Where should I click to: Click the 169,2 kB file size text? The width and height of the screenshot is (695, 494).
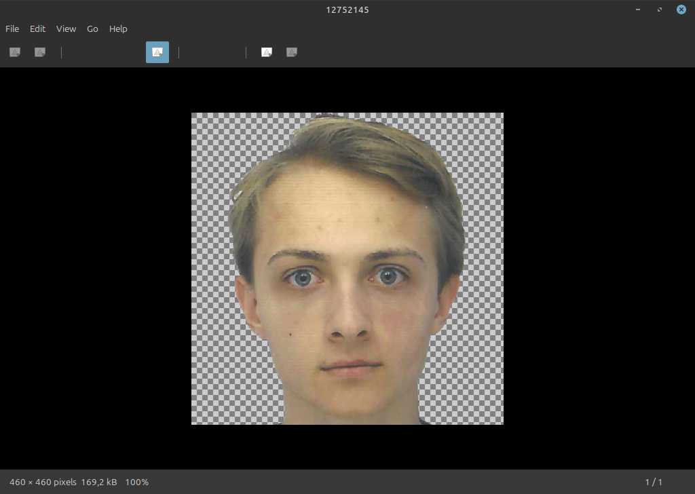click(x=99, y=482)
